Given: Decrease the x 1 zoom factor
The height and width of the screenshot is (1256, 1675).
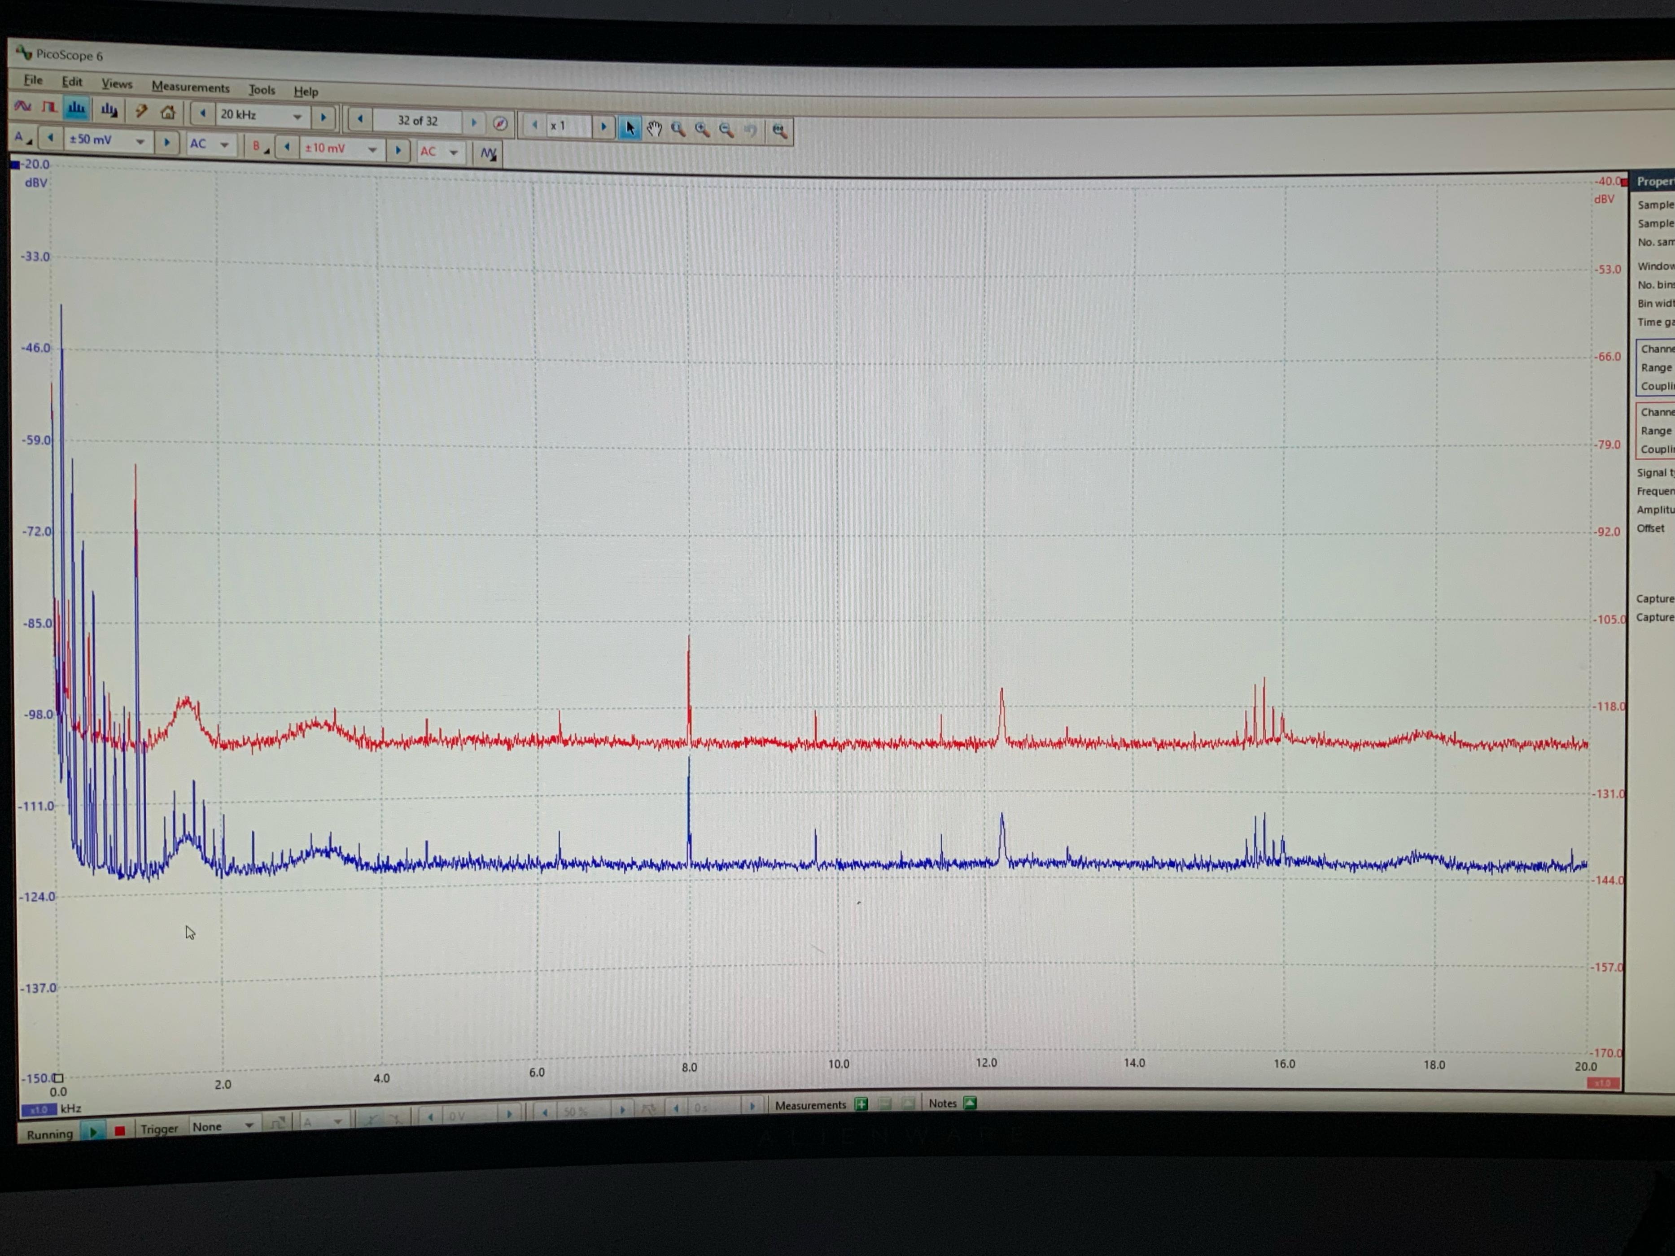Looking at the screenshot, I should pyautogui.click(x=534, y=124).
